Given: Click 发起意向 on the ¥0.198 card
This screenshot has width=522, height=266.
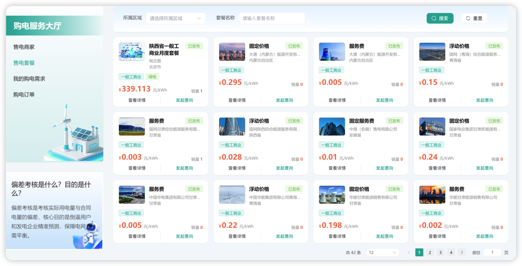Looking at the screenshot, I should (x=385, y=236).
